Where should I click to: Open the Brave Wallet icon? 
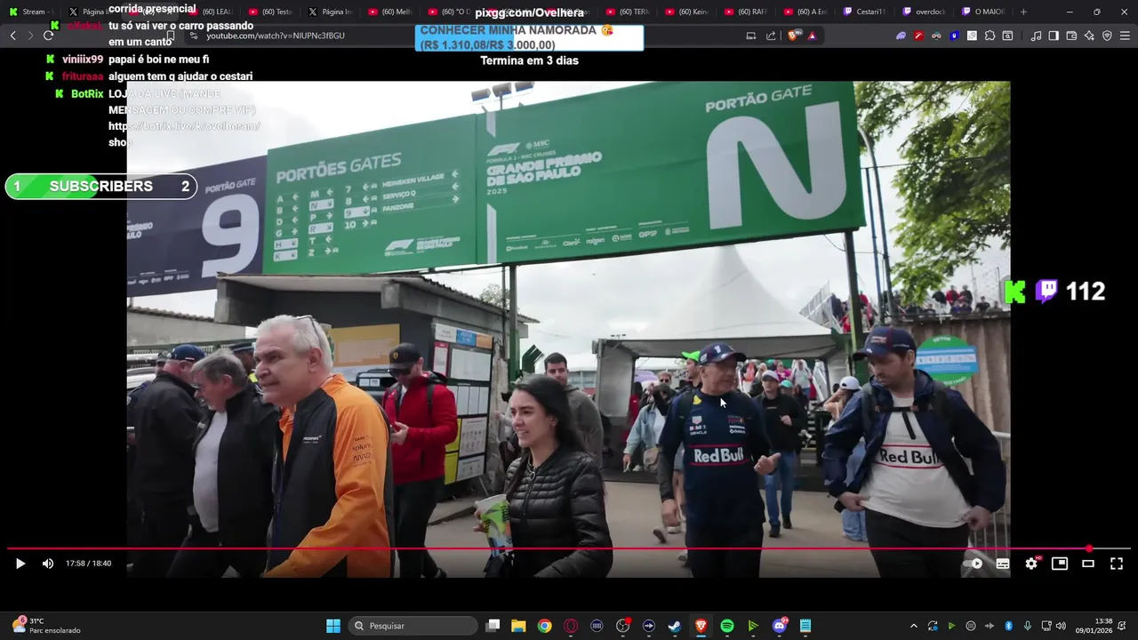[1071, 36]
